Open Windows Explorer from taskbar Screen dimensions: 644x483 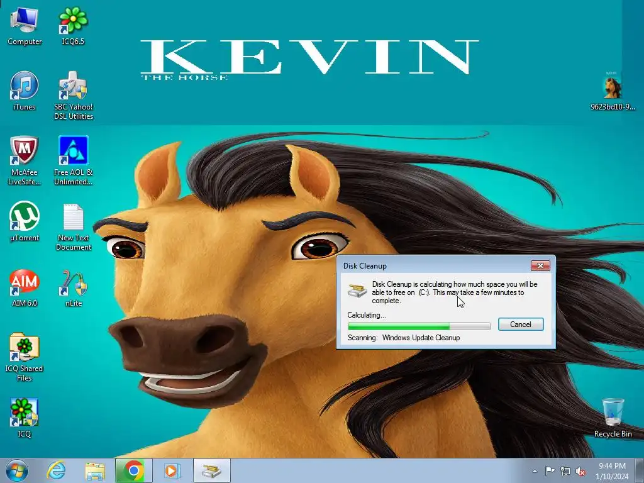pyautogui.click(x=95, y=470)
